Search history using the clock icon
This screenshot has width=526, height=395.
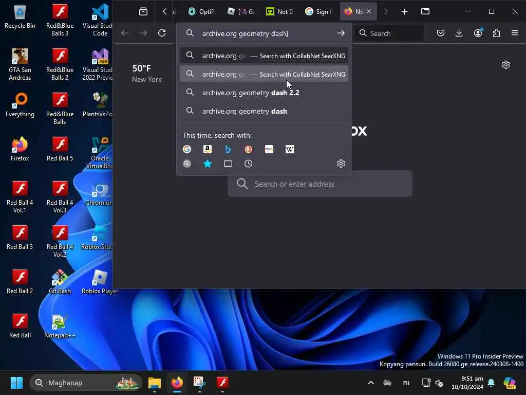248,164
